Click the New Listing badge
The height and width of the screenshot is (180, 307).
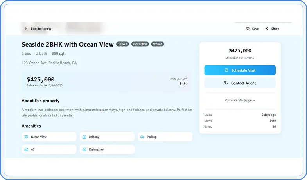pyautogui.click(x=140, y=44)
